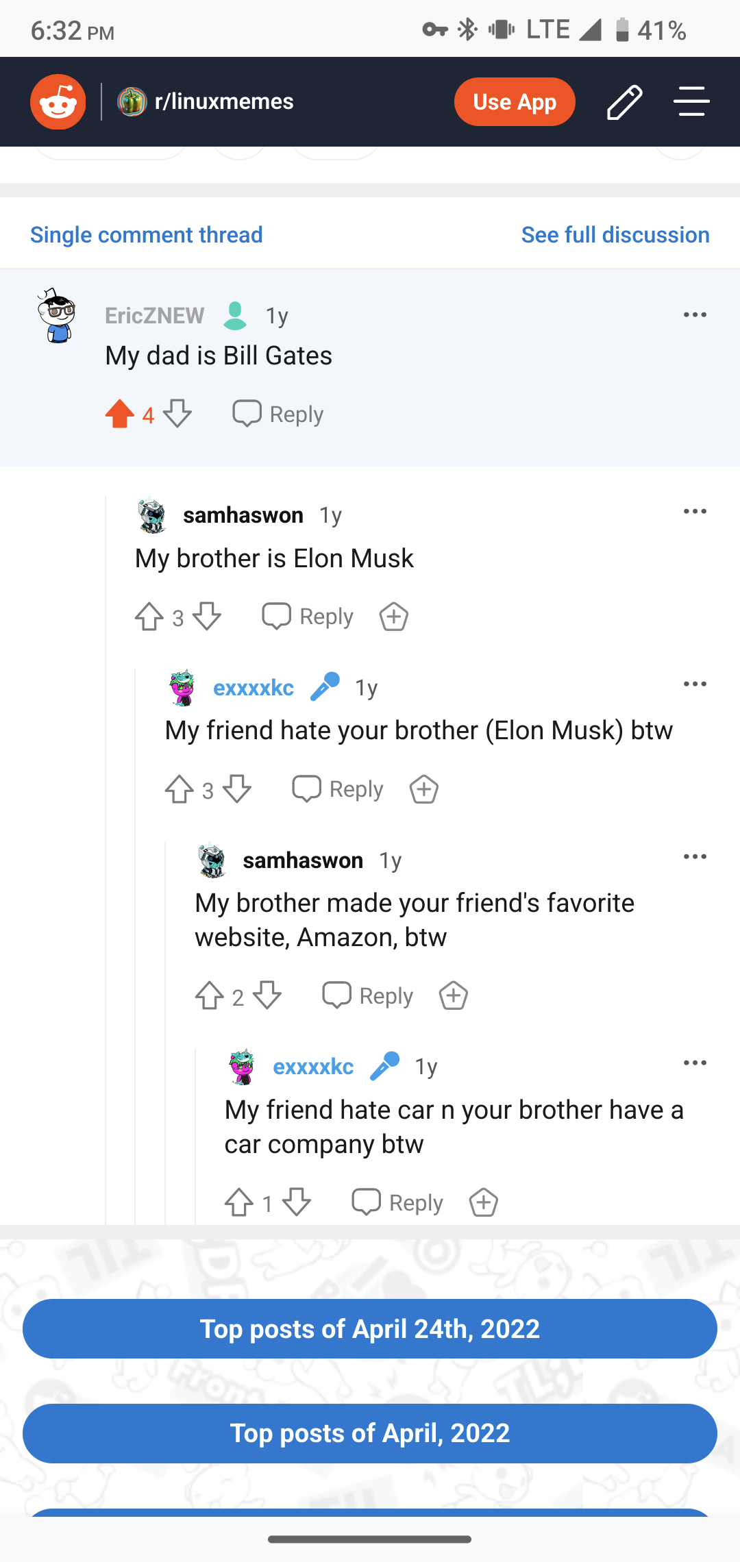This screenshot has width=740, height=1562.
Task: Open the Reddit home logo
Action: 58,102
